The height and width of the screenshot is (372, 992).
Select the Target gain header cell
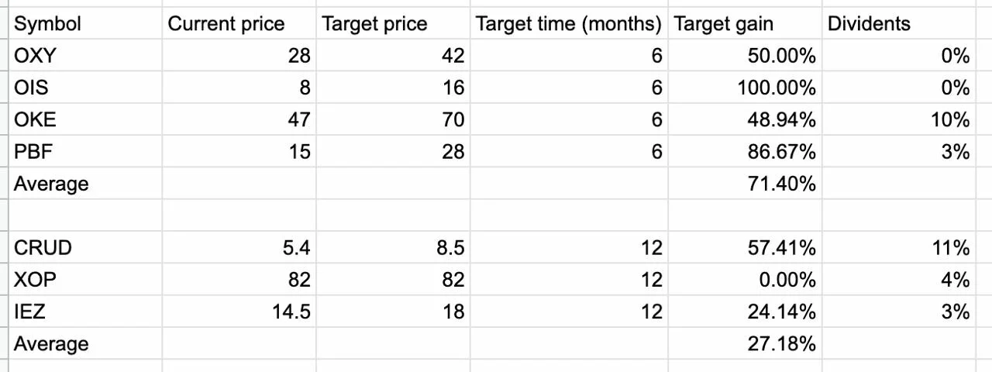745,23
